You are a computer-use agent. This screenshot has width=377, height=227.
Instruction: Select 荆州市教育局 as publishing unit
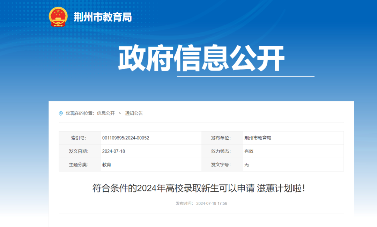click(258, 138)
